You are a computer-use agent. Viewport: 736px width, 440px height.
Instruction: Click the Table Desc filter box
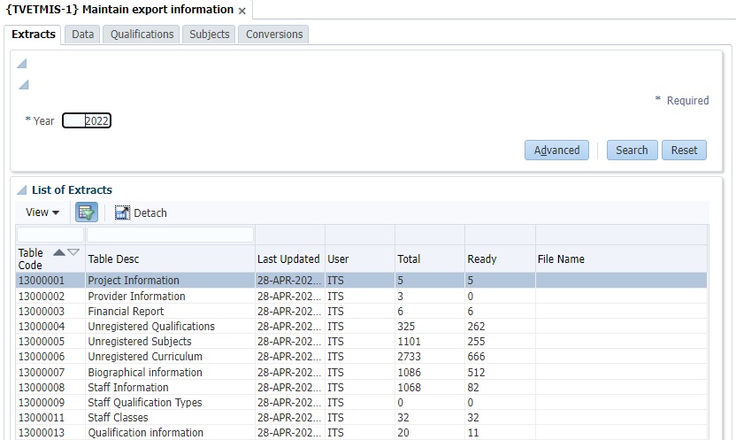tap(170, 235)
